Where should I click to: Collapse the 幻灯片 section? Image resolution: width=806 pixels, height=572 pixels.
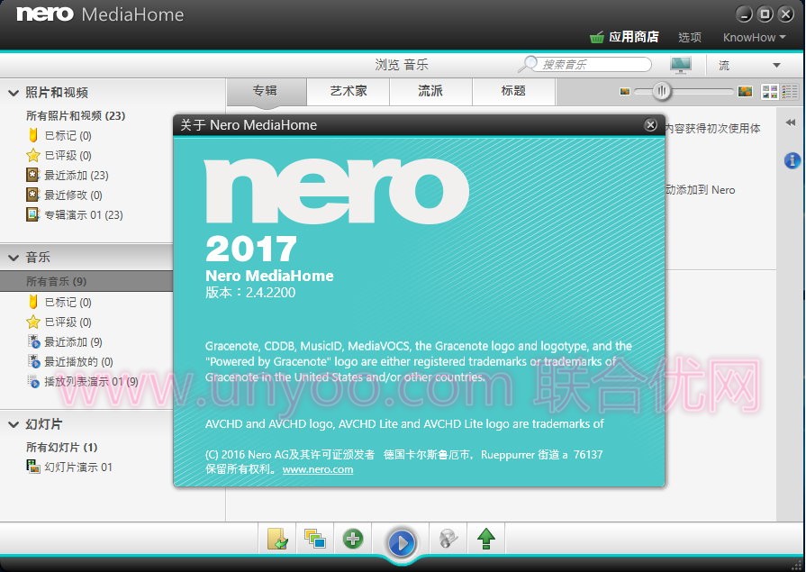tap(14, 424)
